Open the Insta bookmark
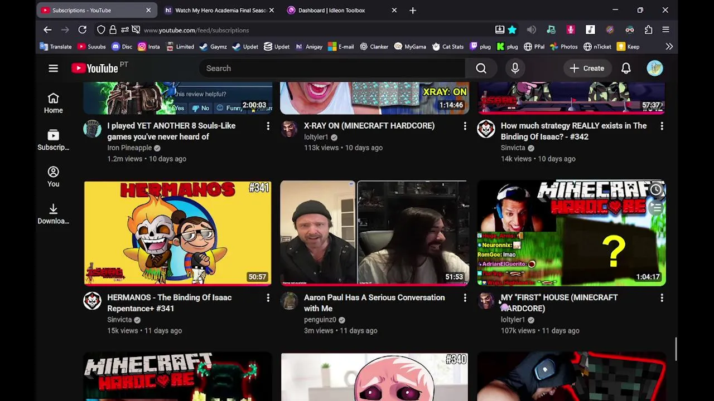 (x=148, y=47)
